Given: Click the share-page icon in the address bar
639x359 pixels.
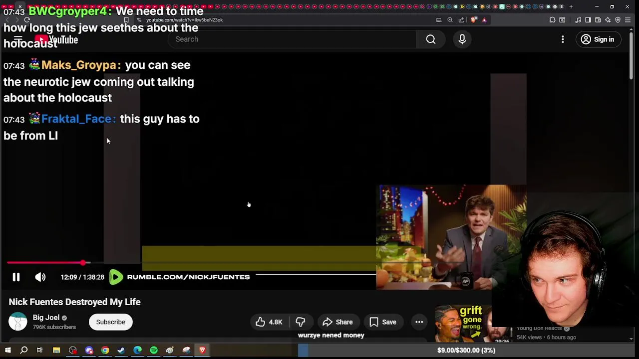Looking at the screenshot, I should tap(461, 20).
